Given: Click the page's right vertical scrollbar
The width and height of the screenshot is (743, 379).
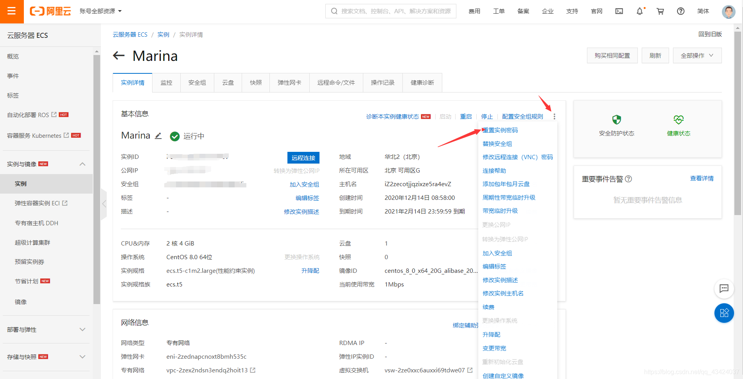Looking at the screenshot, I should point(738,123).
